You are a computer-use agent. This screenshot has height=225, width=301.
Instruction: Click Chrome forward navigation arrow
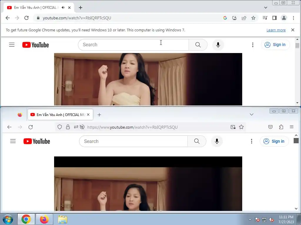17,18
